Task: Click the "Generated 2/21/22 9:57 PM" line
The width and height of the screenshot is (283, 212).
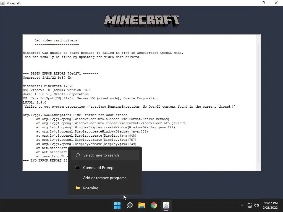Action: tap(47, 78)
